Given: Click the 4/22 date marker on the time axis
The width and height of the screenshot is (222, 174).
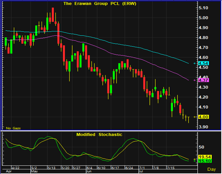Looking at the screenshot, I should [x=15, y=168].
